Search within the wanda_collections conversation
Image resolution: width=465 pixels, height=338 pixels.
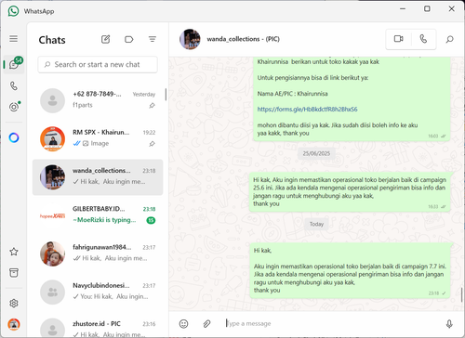point(449,39)
